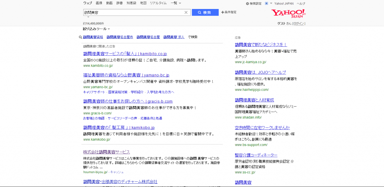
Task: Open the dropdown arrow next to blue square icon
Action: (x=271, y=3)
